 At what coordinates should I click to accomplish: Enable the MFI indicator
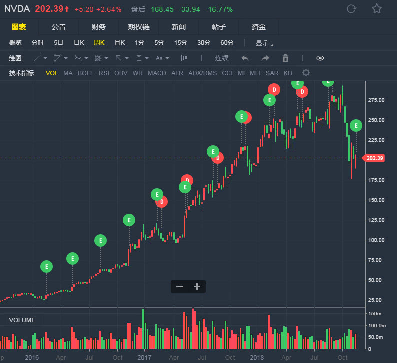255,73
